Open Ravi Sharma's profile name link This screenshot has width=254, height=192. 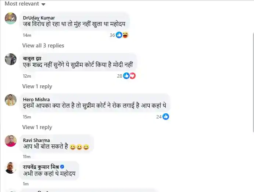click(x=36, y=140)
